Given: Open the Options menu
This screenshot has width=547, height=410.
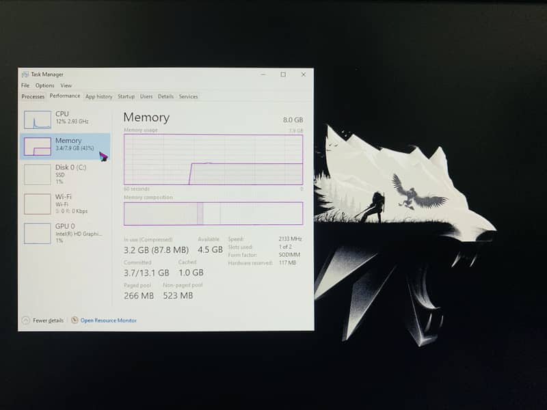Looking at the screenshot, I should click(45, 85).
